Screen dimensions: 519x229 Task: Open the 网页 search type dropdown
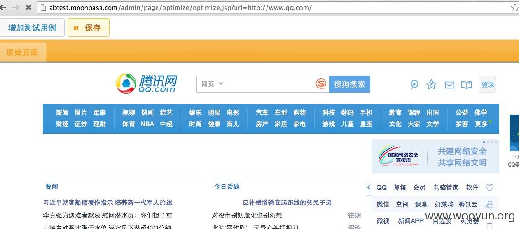pos(212,84)
